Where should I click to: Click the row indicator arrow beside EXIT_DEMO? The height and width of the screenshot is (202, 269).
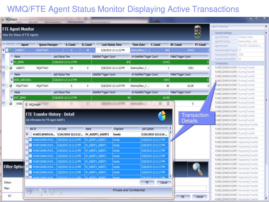[x=12, y=98]
